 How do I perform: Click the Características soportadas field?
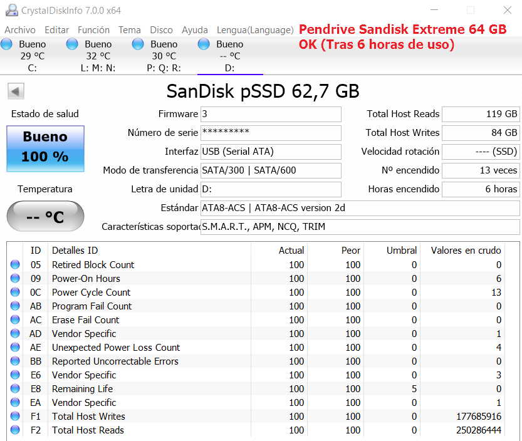[360, 227]
